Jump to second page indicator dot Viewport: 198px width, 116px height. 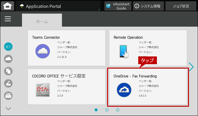click(x=107, y=110)
